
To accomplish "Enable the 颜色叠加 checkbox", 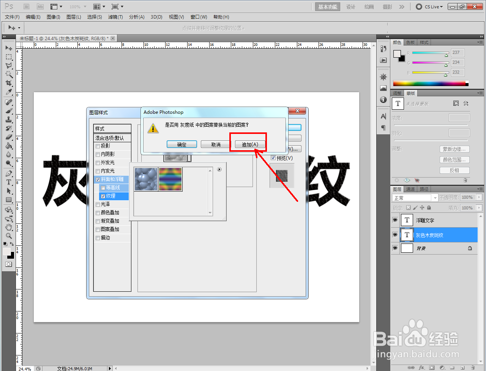I will point(98,213).
